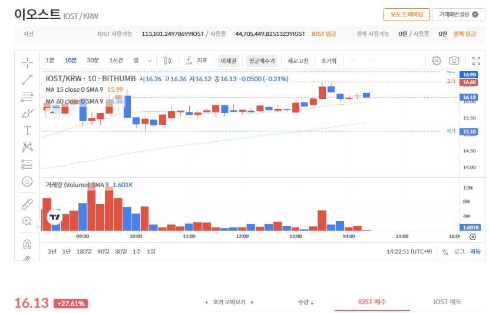
Task: Open the Fibonacci horizontal lines tool
Action: point(27,96)
